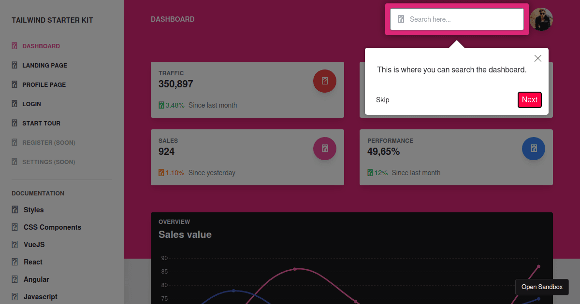Click the Traffic card red circle icon
This screenshot has height=304, width=580.
(325, 81)
